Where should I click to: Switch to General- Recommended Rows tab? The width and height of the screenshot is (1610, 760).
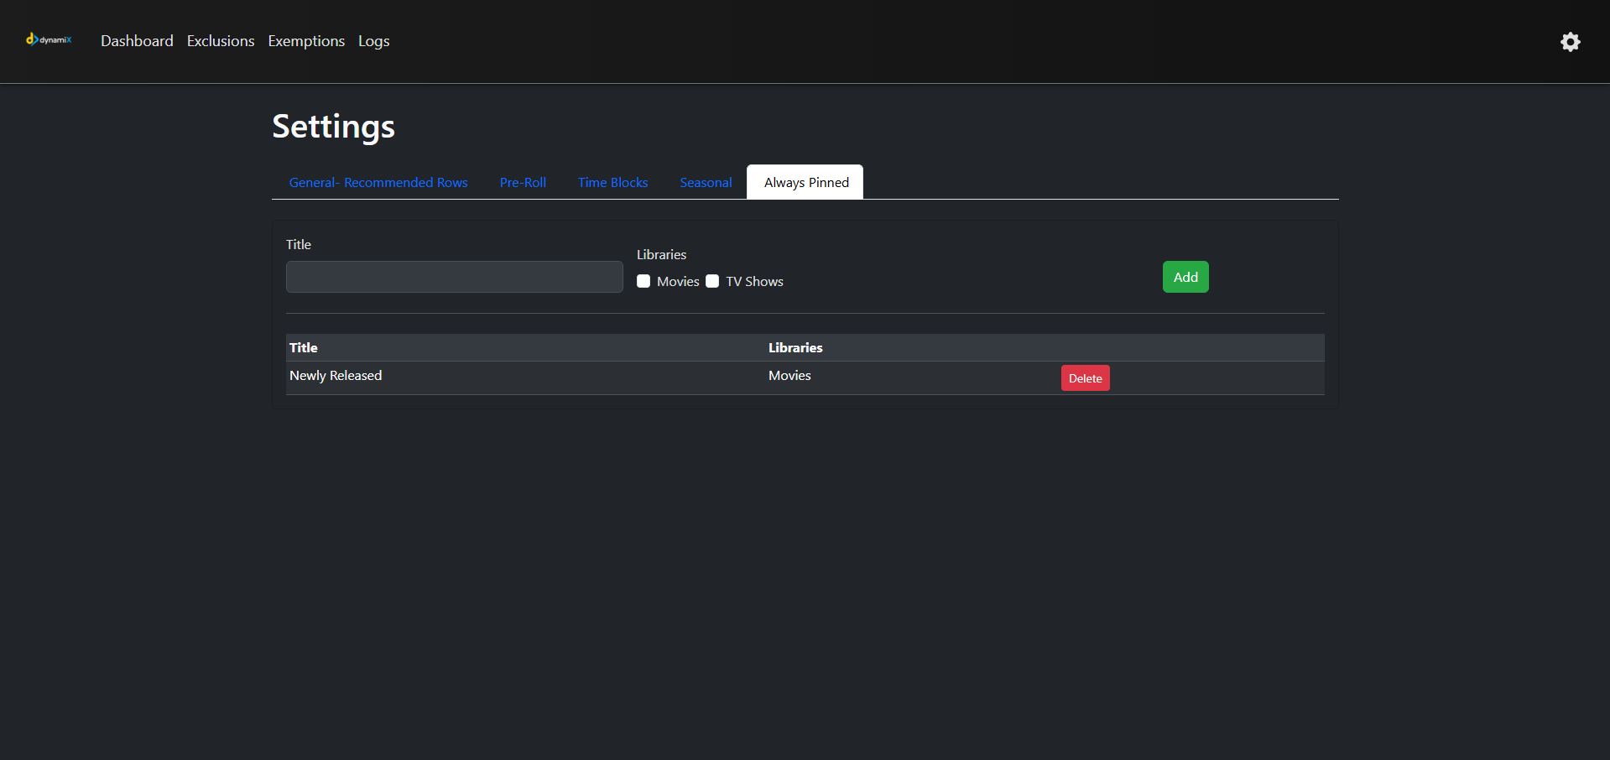[x=378, y=182]
